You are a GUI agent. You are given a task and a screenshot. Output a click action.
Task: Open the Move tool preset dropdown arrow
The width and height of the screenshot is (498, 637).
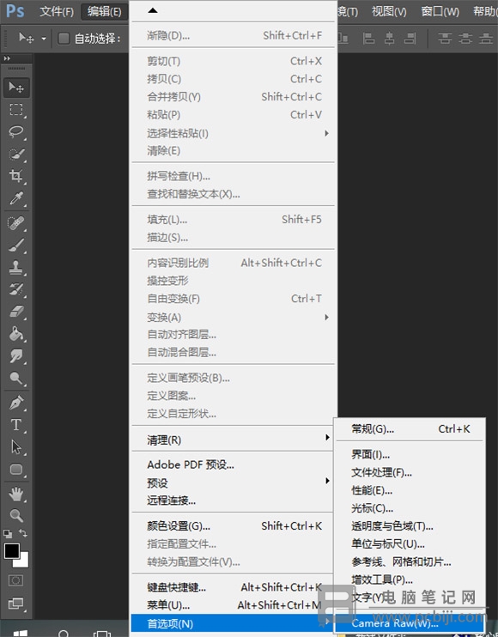pos(44,39)
